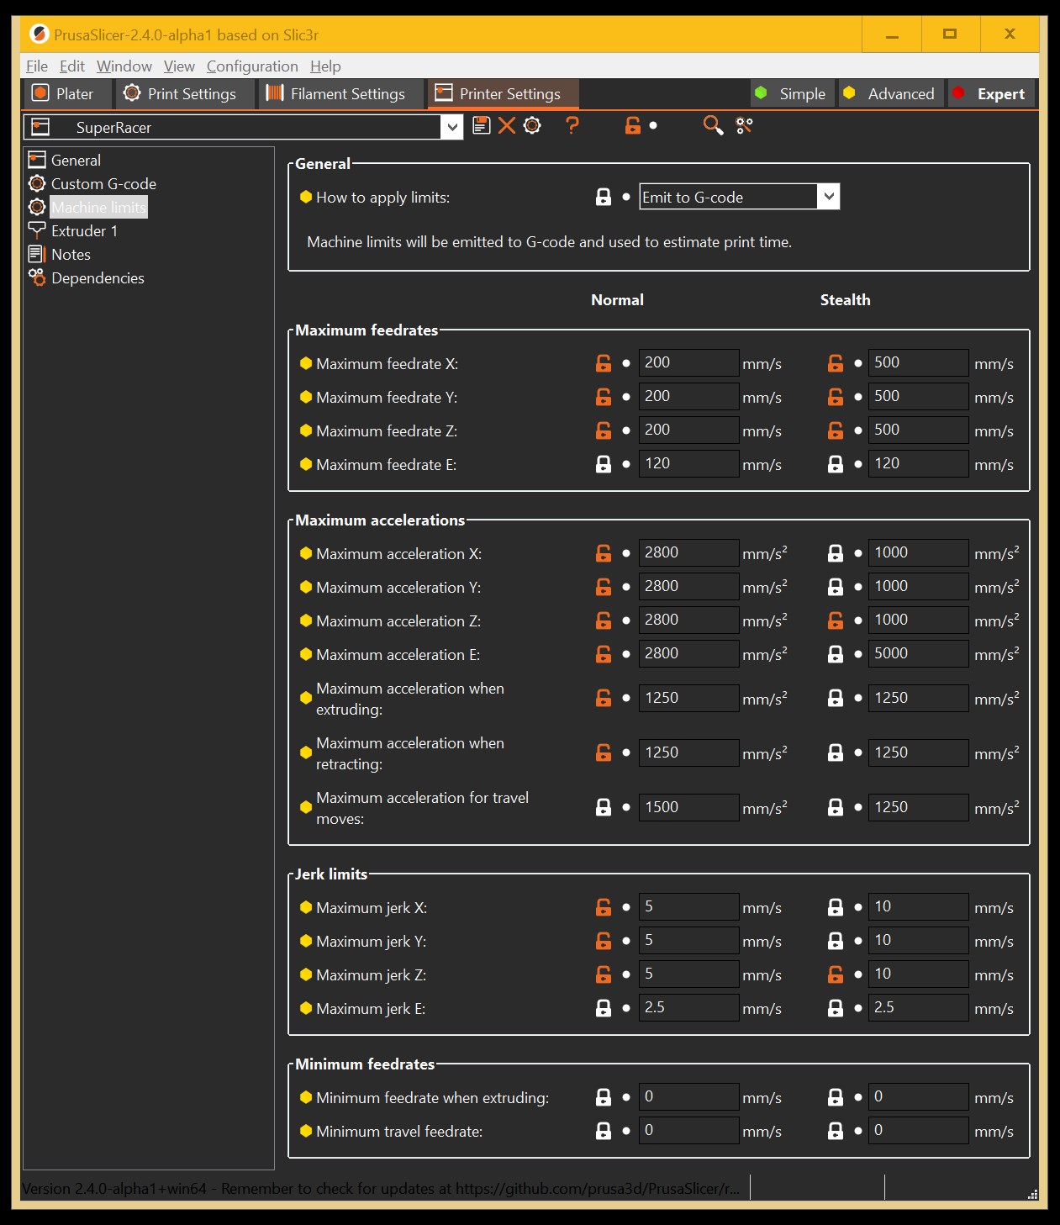Reset Normal acceleration when retracting lock
The image size is (1060, 1225).
pyautogui.click(x=604, y=752)
